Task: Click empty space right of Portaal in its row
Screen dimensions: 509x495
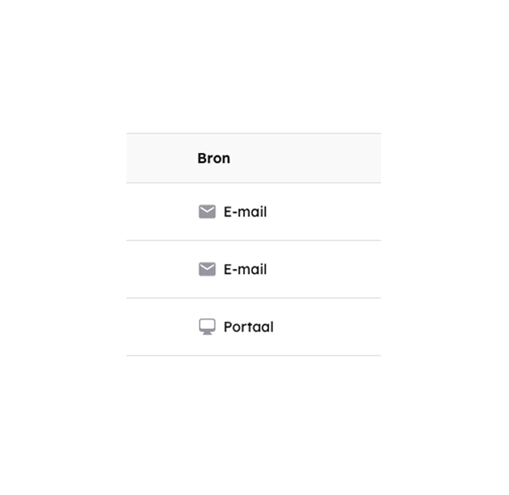Action: (x=327, y=327)
